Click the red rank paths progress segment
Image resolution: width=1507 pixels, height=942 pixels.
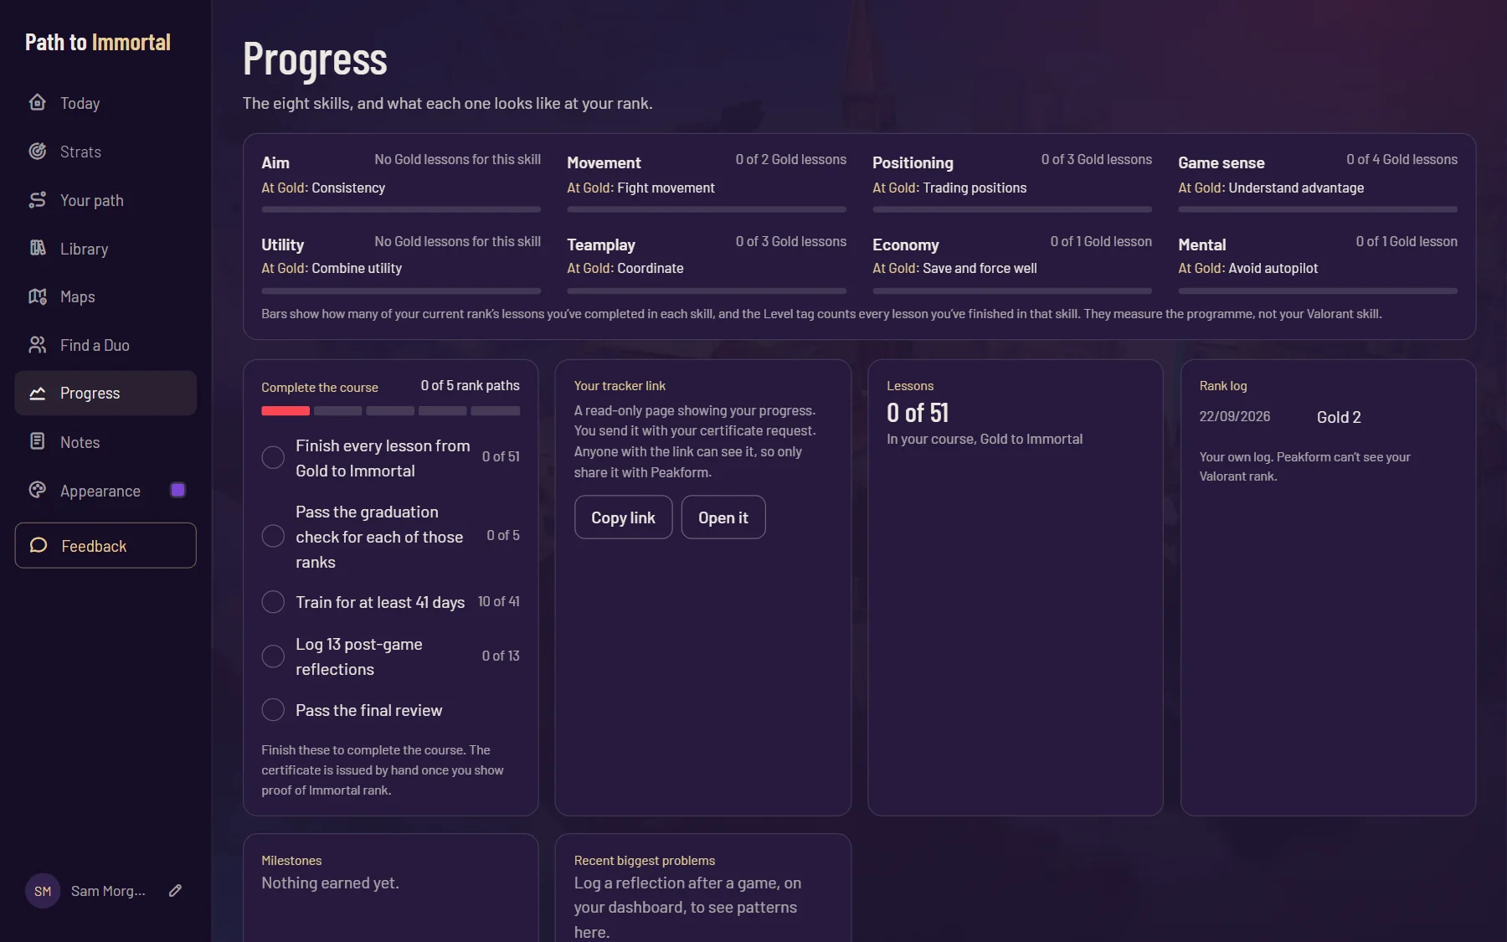click(285, 411)
